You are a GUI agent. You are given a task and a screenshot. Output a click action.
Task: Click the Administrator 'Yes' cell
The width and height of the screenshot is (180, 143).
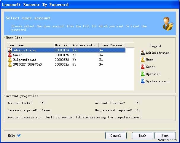pos(75,50)
